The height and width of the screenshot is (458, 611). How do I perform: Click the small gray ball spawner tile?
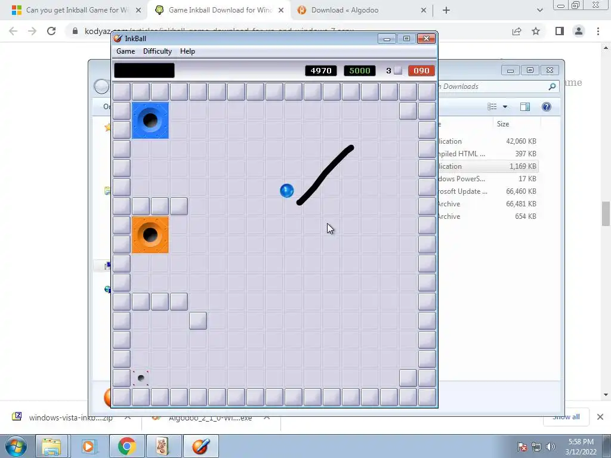[x=141, y=377]
